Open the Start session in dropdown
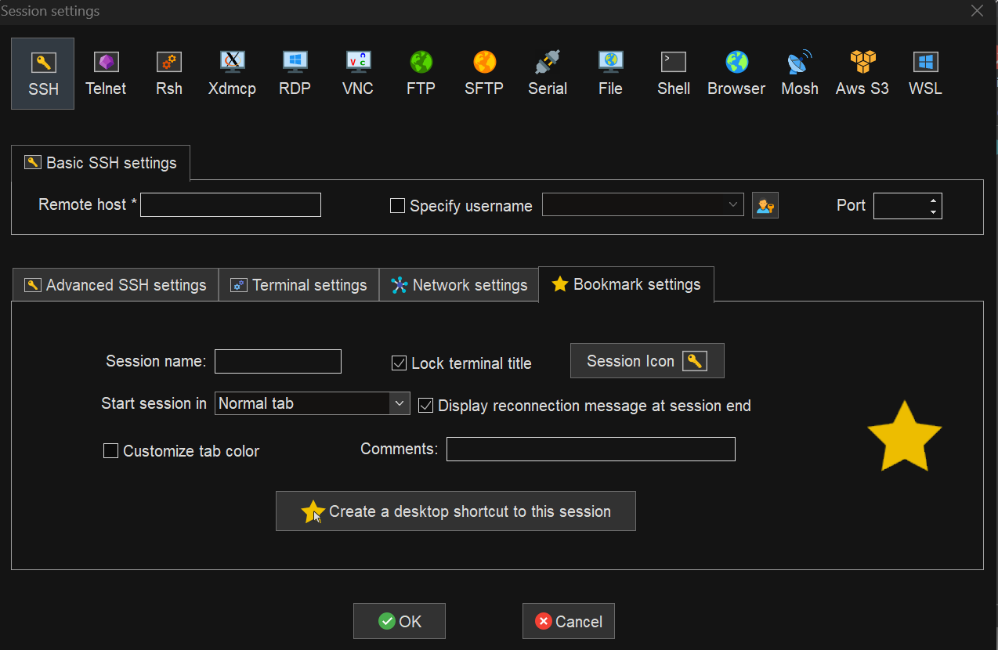 point(400,403)
